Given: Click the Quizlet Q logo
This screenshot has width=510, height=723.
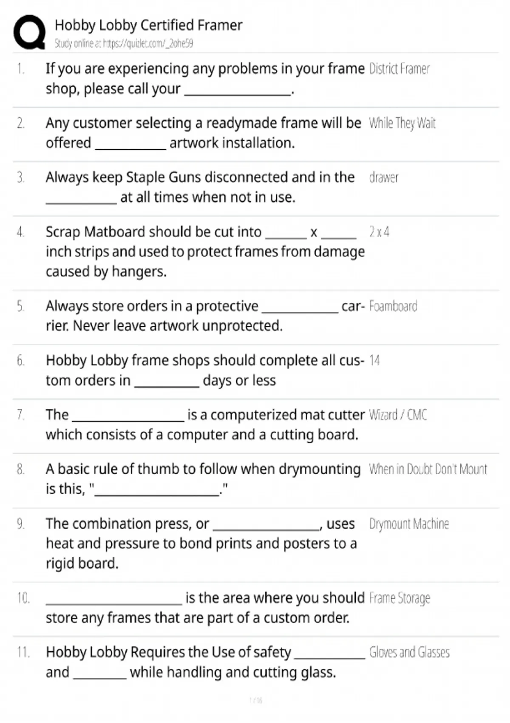Looking at the screenshot, I should [29, 32].
